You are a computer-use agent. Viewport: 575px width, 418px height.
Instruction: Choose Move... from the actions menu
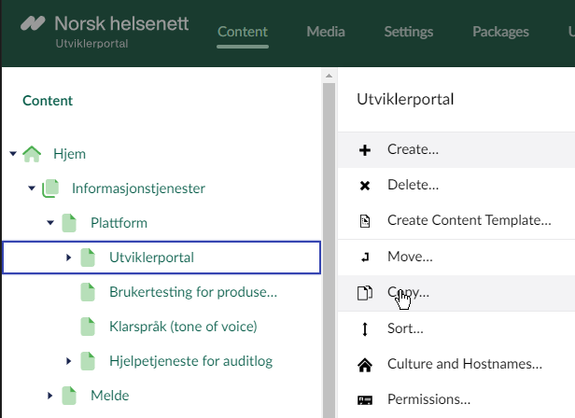tap(456, 257)
